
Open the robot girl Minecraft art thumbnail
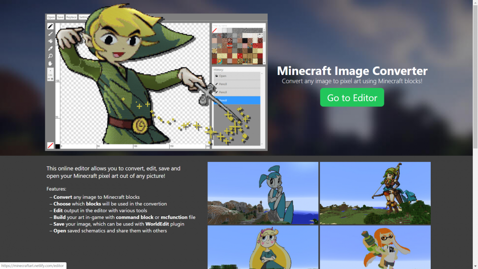pyautogui.click(x=263, y=193)
